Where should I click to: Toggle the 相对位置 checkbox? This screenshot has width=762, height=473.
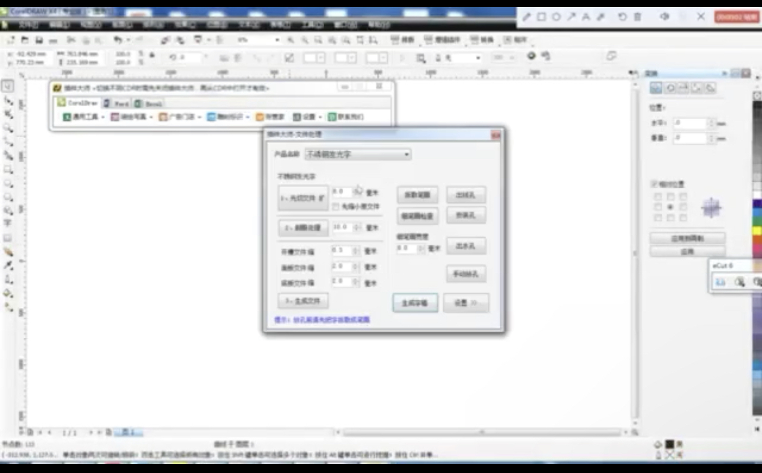[x=654, y=185]
